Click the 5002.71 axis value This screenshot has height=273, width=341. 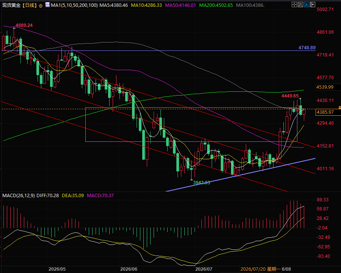[325, 9]
